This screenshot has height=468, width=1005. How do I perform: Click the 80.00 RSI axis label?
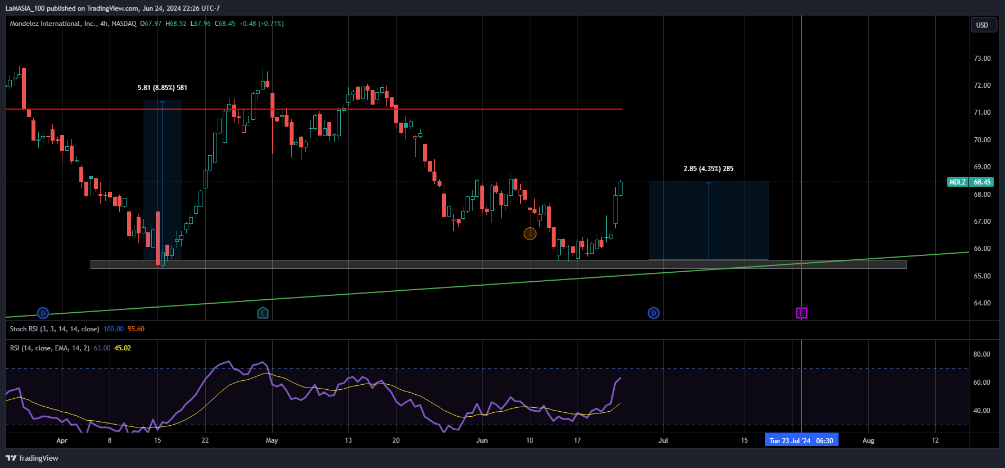coord(982,354)
